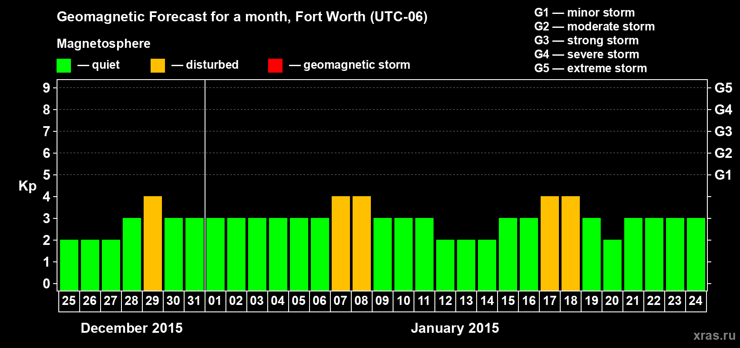This screenshot has width=740, height=348.
Task: Click the date label '31' on the axis
Action: click(x=194, y=301)
